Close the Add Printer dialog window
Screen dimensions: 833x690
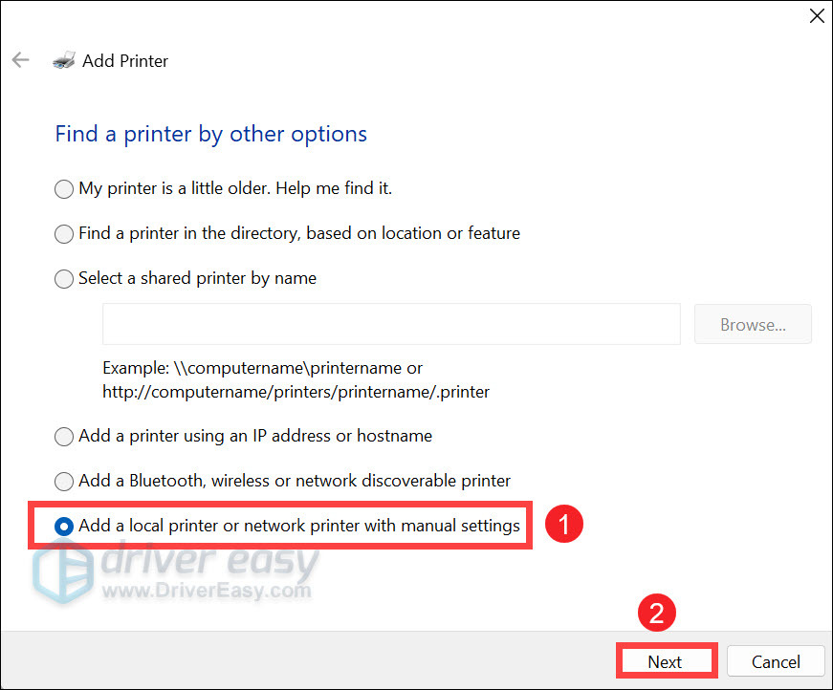click(x=816, y=15)
